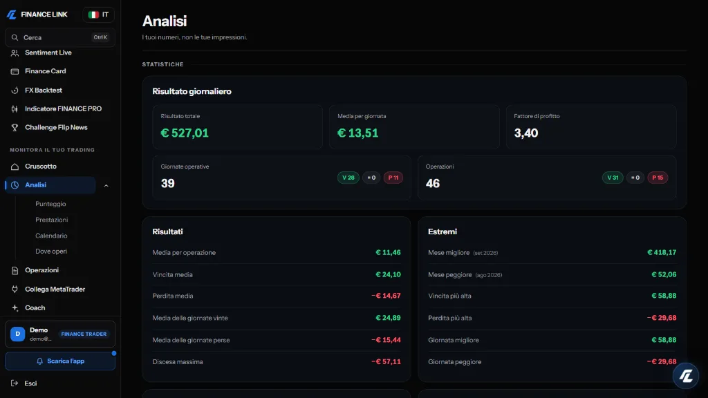Click the V 31 winning operations badge
708x398 pixels.
click(613, 178)
